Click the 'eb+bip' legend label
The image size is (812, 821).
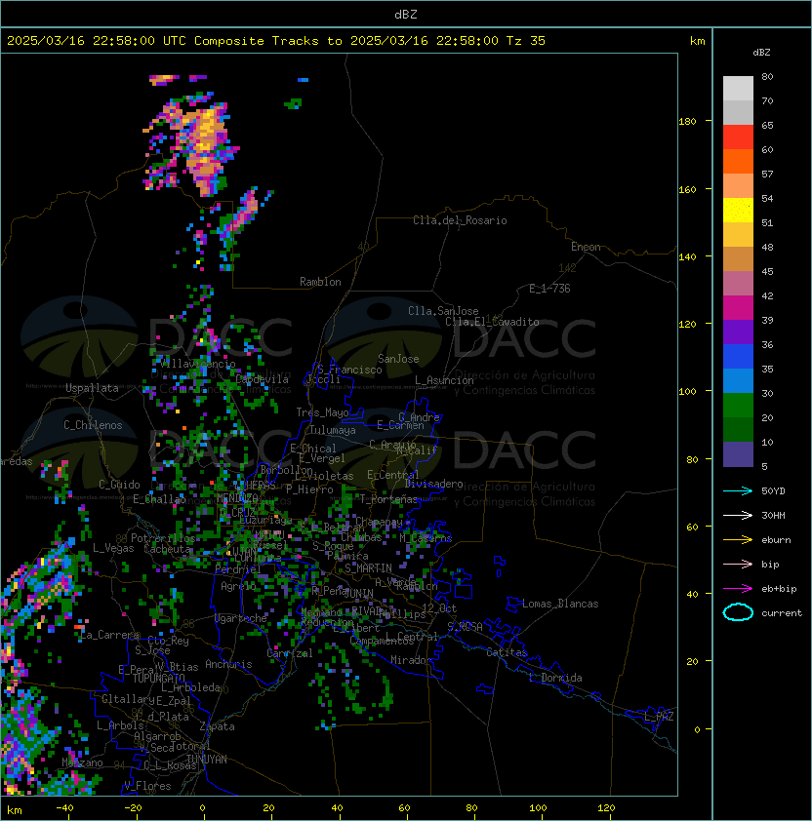[779, 589]
